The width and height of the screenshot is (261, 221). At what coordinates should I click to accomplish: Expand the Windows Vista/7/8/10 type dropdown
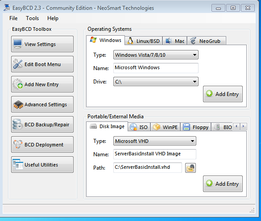(x=156, y=55)
